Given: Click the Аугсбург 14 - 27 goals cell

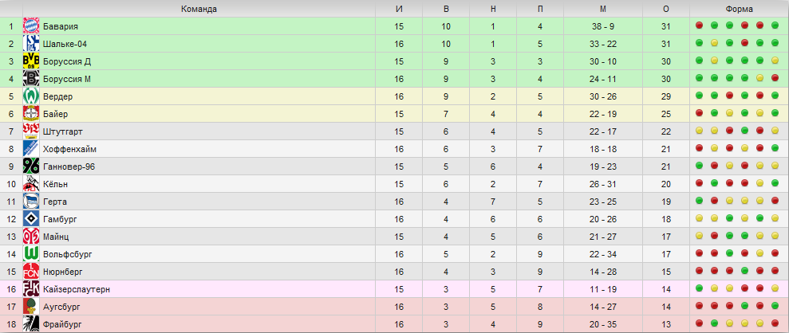Looking at the screenshot, I should point(603,307).
